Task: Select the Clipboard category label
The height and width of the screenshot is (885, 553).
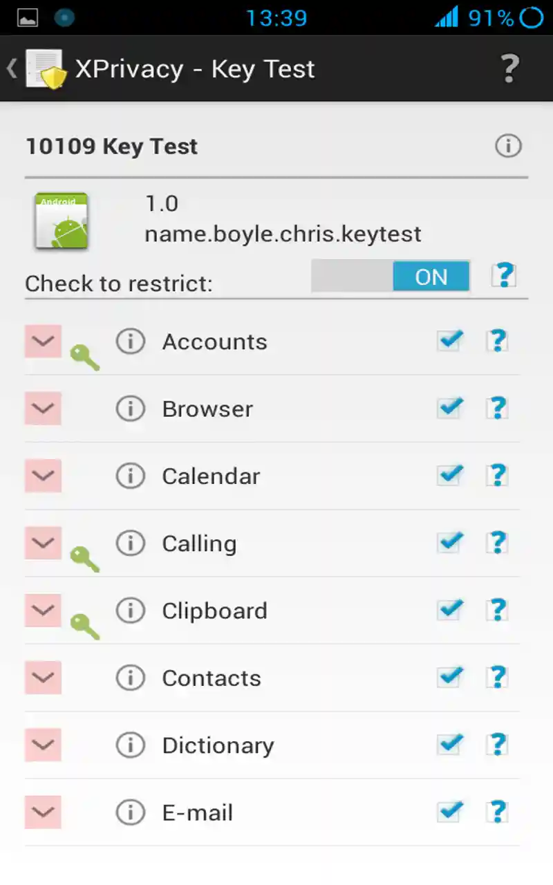Action: pyautogui.click(x=214, y=611)
